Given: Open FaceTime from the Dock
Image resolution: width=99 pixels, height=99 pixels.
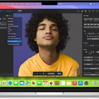Looking at the screenshot, I should click(x=39, y=83).
